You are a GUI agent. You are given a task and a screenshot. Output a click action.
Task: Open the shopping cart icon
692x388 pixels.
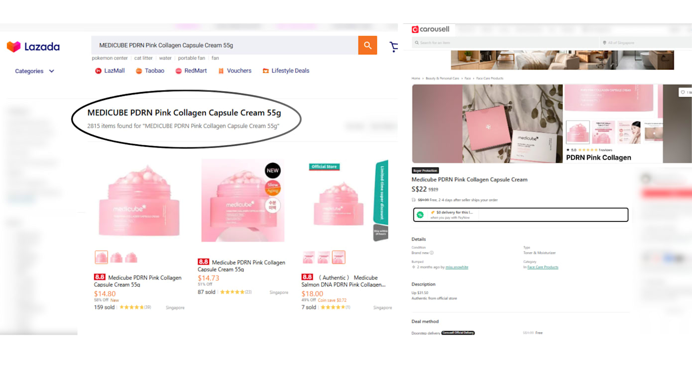[x=394, y=47]
